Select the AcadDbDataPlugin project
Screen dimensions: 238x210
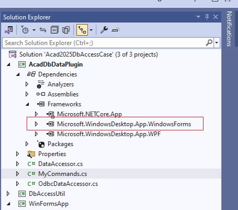[56, 64]
